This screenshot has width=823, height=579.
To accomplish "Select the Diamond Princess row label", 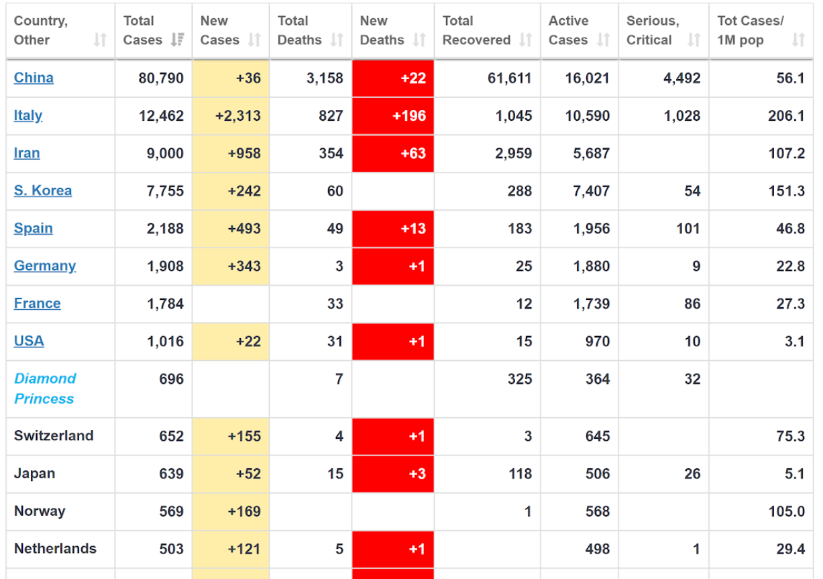I will (45, 388).
